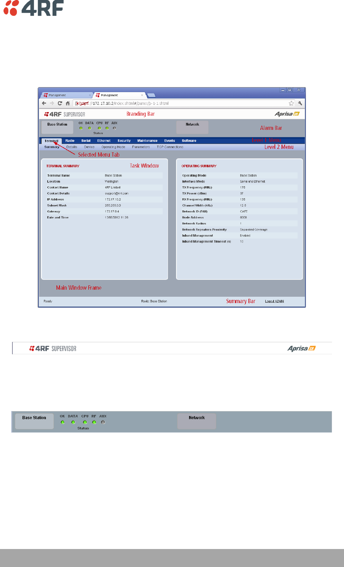Image resolution: width=344 pixels, height=567 pixels.
Task: Click the Aprisa SR logo in browser window
Action: tap(287, 114)
